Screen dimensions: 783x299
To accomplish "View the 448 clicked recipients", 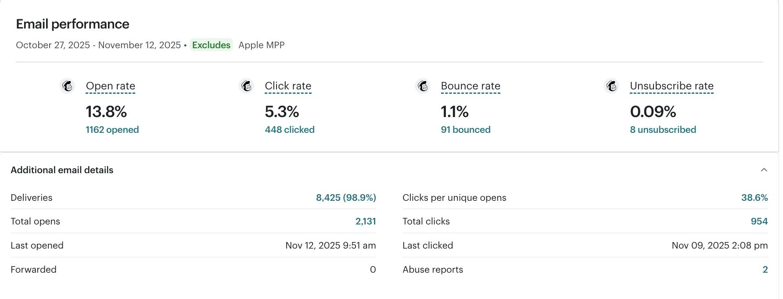I will (289, 130).
